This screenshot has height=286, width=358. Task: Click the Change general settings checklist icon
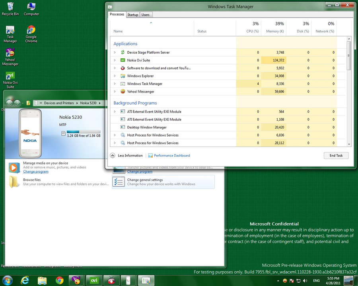pyautogui.click(x=119, y=182)
